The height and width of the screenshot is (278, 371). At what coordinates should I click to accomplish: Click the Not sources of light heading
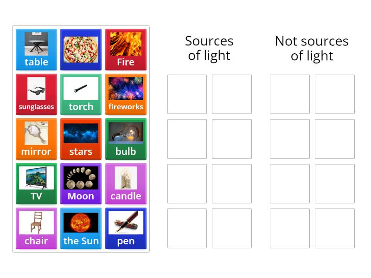(312, 48)
